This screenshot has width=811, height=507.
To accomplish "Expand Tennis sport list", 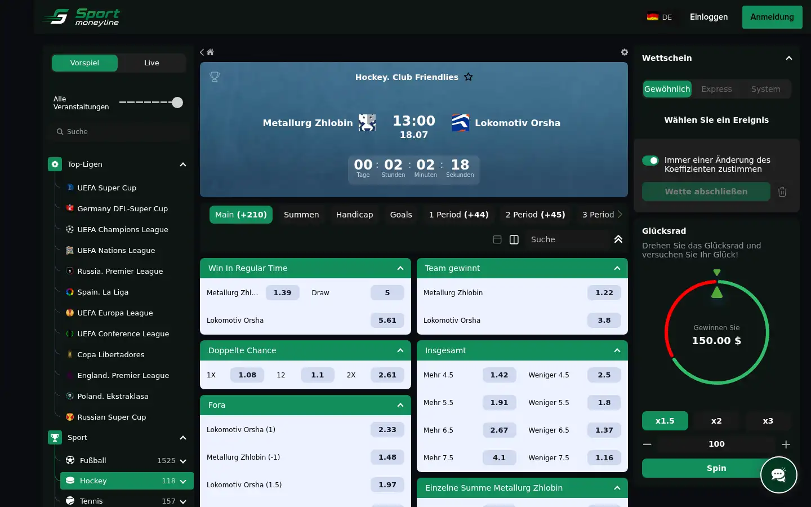I will (x=183, y=502).
